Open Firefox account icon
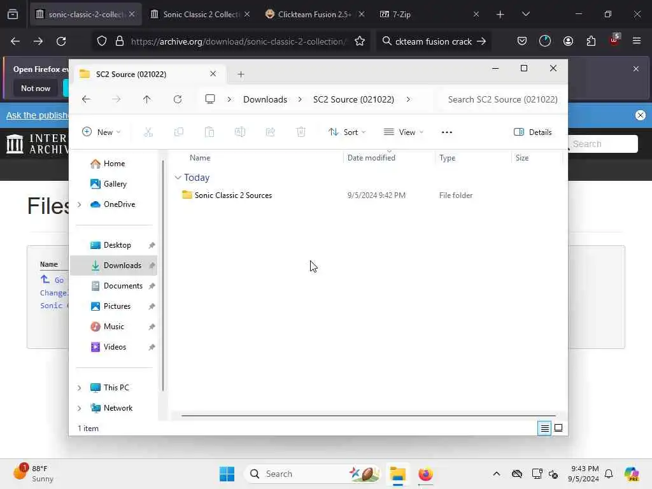The image size is (652, 489). pos(568,41)
